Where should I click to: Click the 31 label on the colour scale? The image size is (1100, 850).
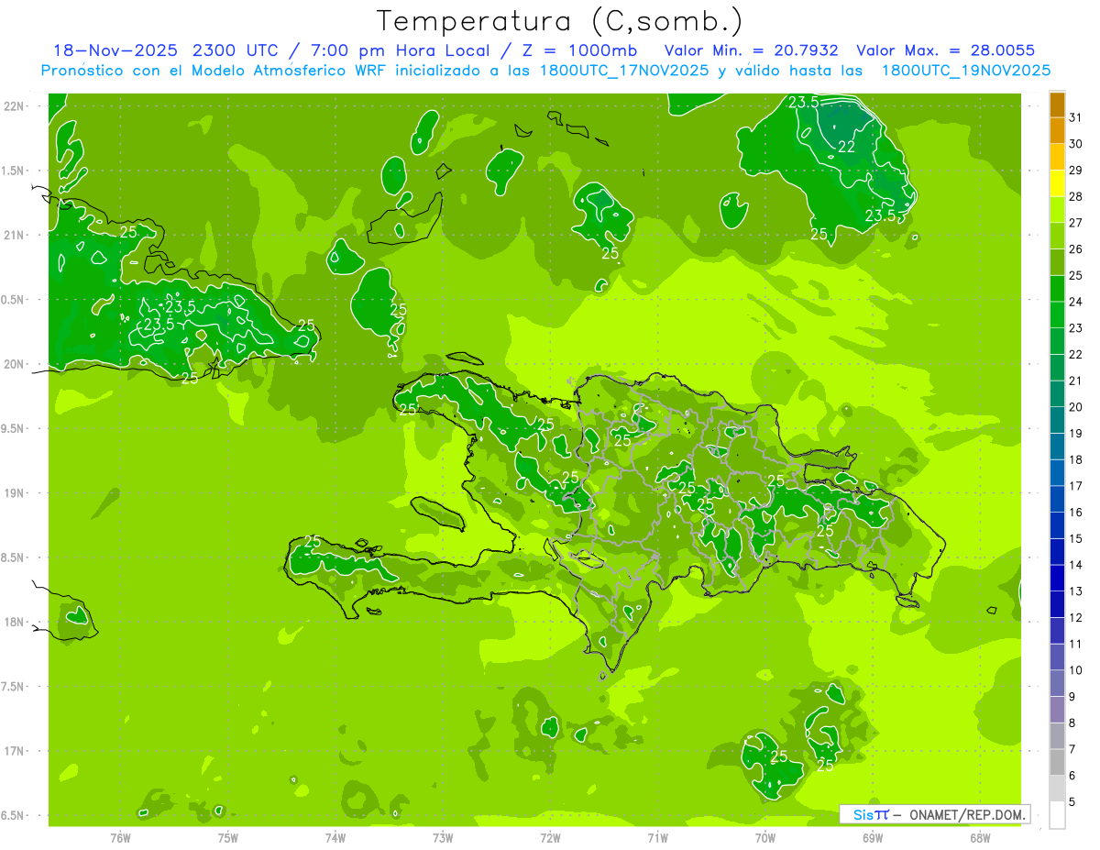pyautogui.click(x=1076, y=117)
